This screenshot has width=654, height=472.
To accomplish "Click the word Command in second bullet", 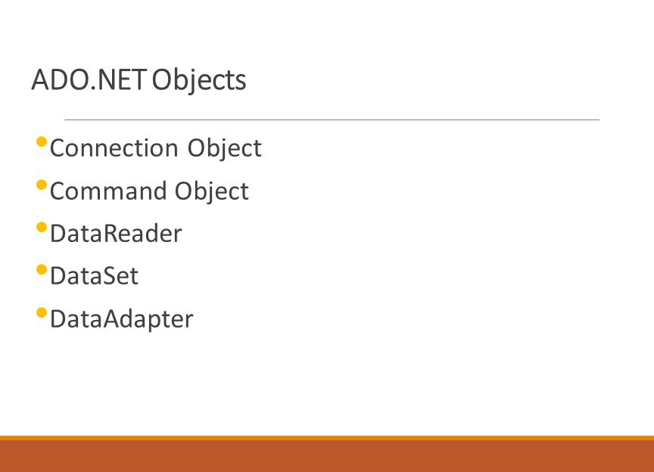I will coord(107,191).
